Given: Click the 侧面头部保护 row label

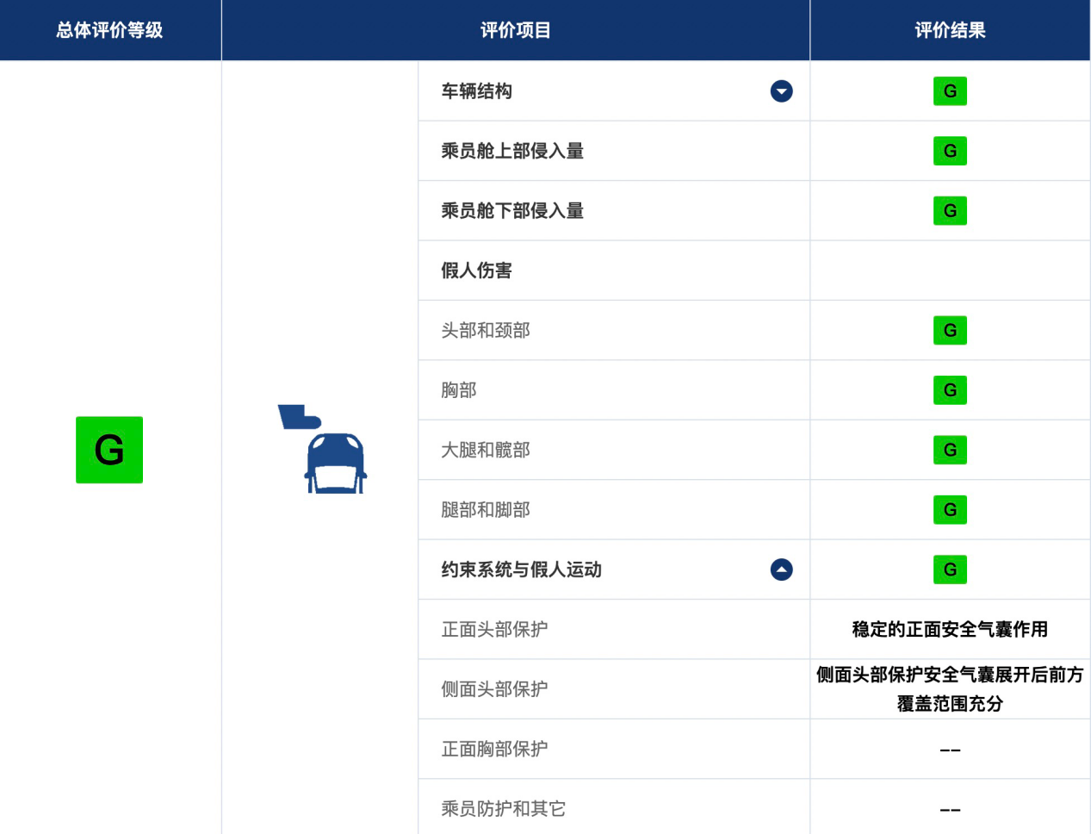Looking at the screenshot, I should tap(494, 689).
